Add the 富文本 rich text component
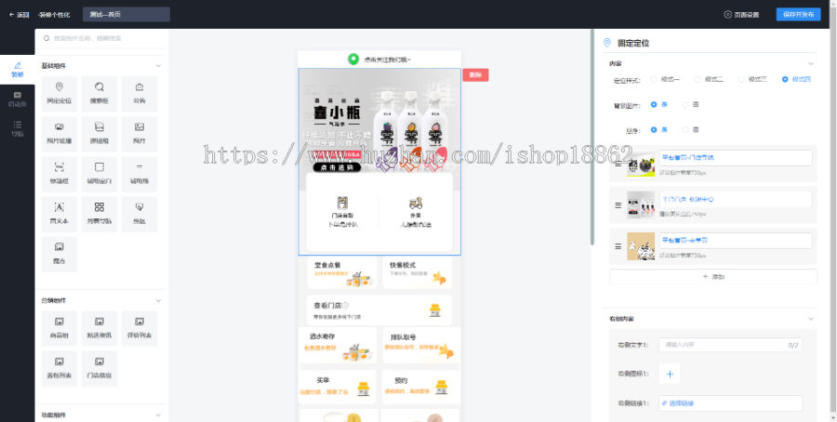This screenshot has width=837, height=422. pos(60,214)
